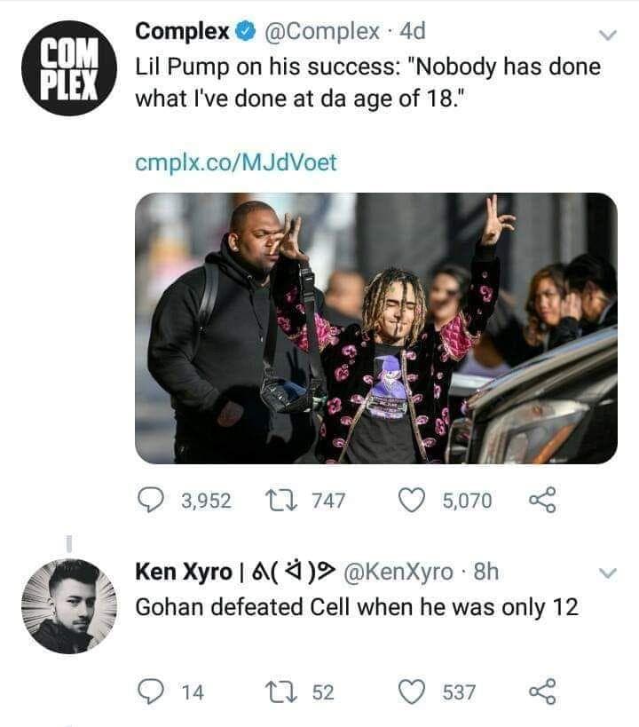
Task: Open the tweet text "Gohan defeated Cell"
Action: tap(355, 607)
